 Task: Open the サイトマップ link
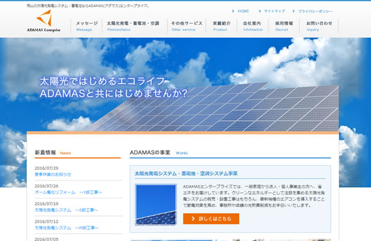click(x=274, y=11)
